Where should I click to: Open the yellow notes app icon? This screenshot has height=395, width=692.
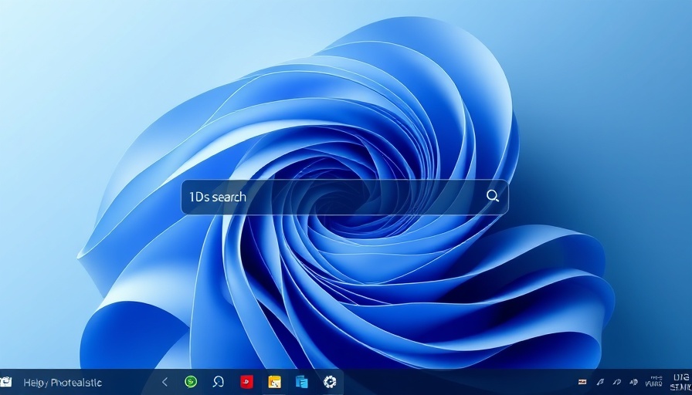[x=274, y=382]
